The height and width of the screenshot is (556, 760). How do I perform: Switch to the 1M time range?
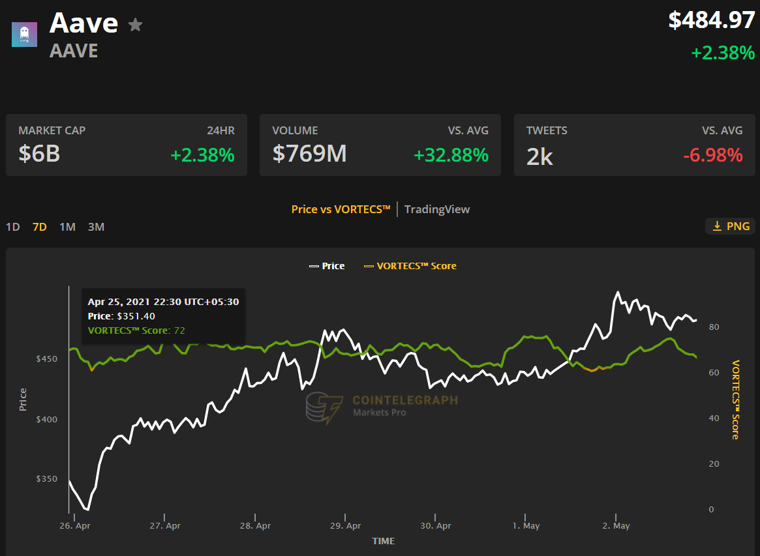[67, 227]
